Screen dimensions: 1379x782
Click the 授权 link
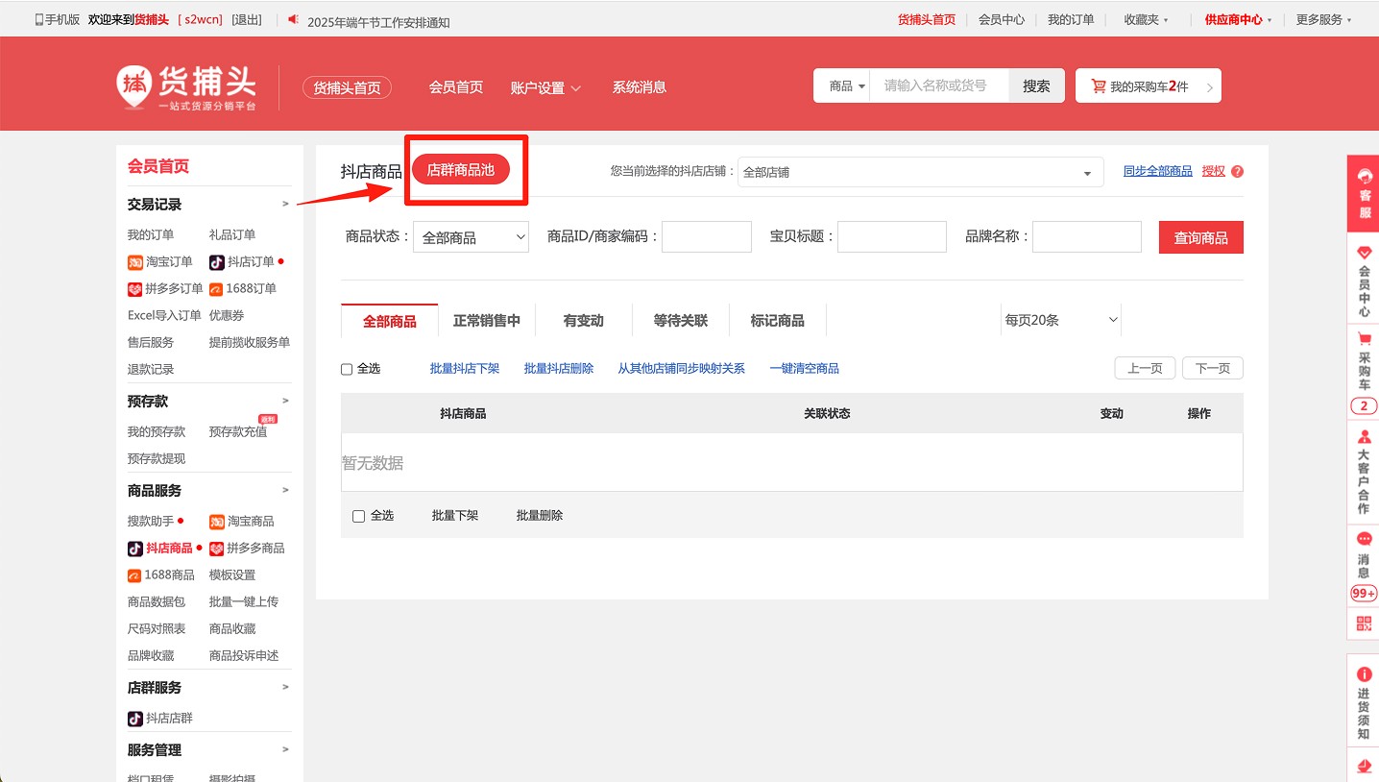1214,171
